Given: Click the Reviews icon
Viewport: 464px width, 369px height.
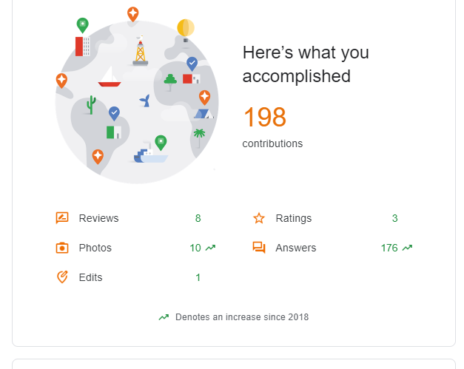Looking at the screenshot, I should (x=62, y=218).
